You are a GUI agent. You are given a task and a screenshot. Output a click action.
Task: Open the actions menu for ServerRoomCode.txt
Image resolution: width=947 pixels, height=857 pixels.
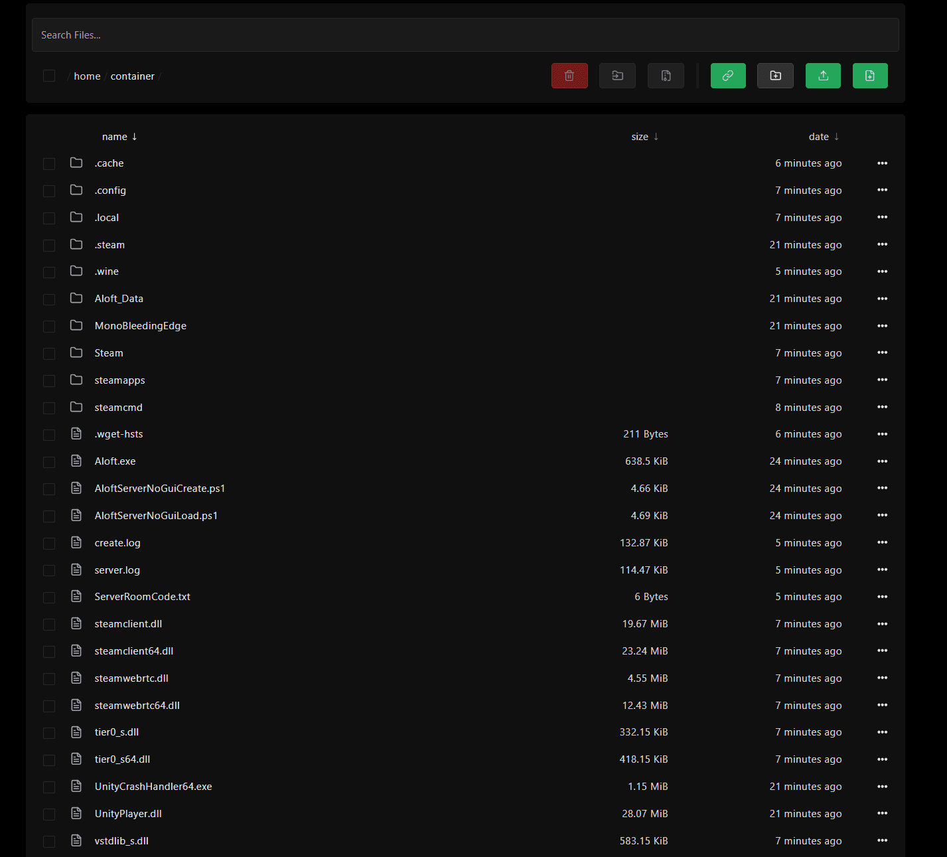click(x=882, y=597)
